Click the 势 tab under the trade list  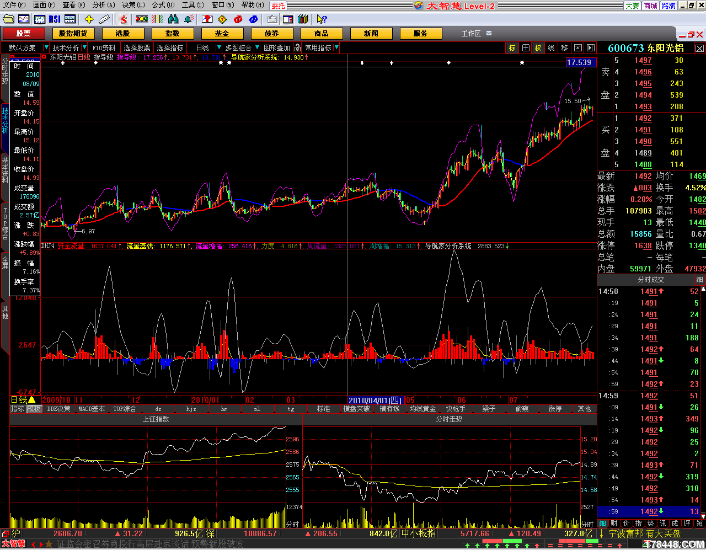point(651,524)
